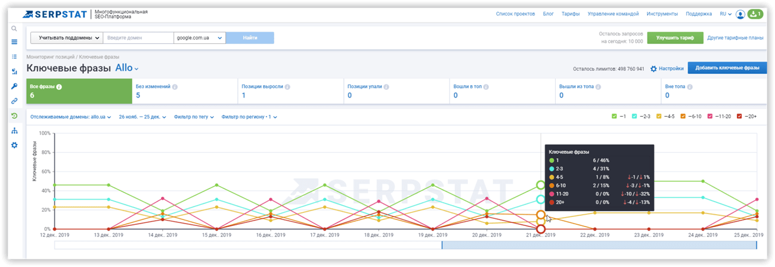Open the Настройки link
The width and height of the screenshot is (775, 267).
pos(671,69)
